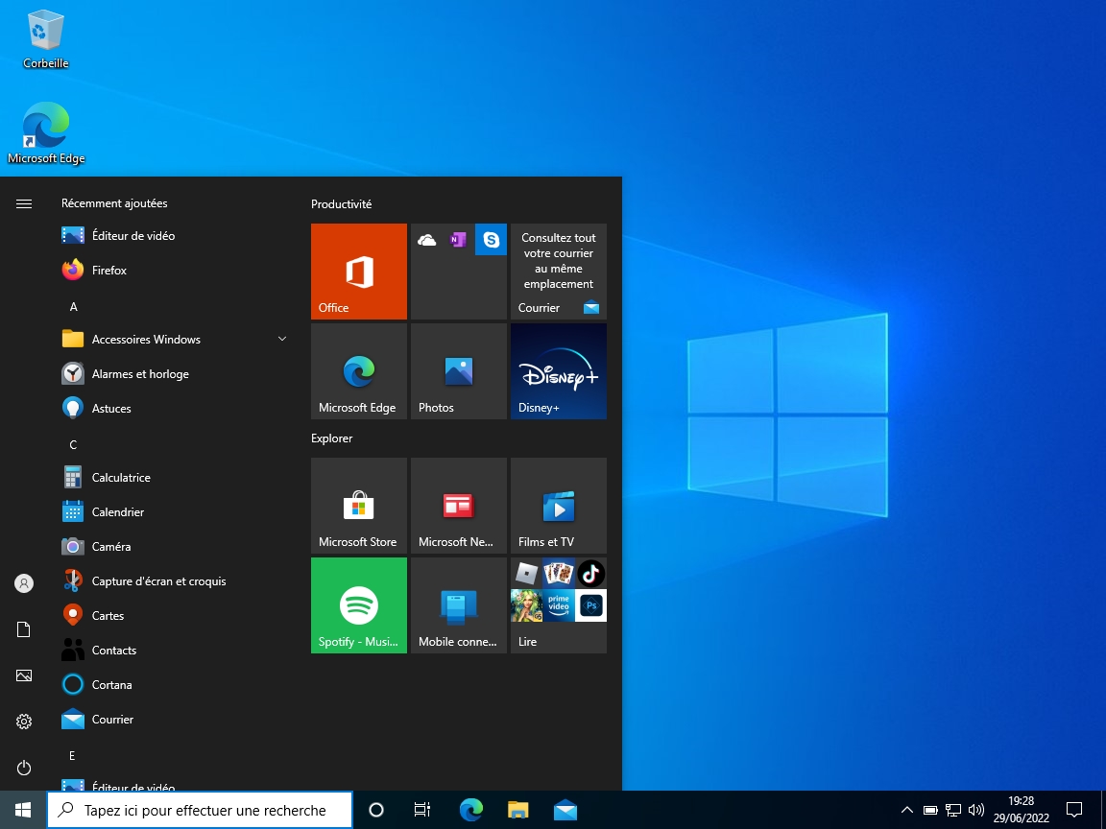Open Paramètres gear in Start sidebar
The height and width of the screenshot is (829, 1106).
coord(24,722)
